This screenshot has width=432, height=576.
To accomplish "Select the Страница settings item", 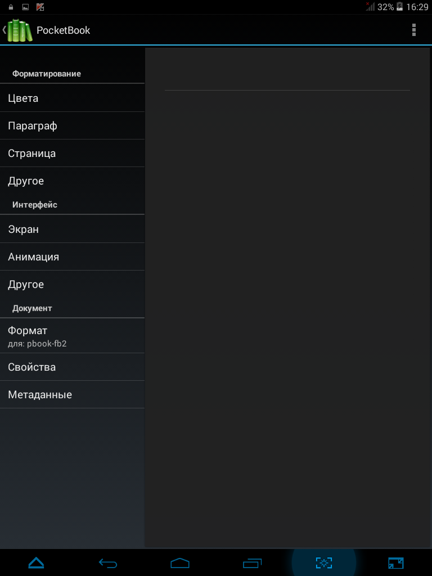I will click(72, 153).
